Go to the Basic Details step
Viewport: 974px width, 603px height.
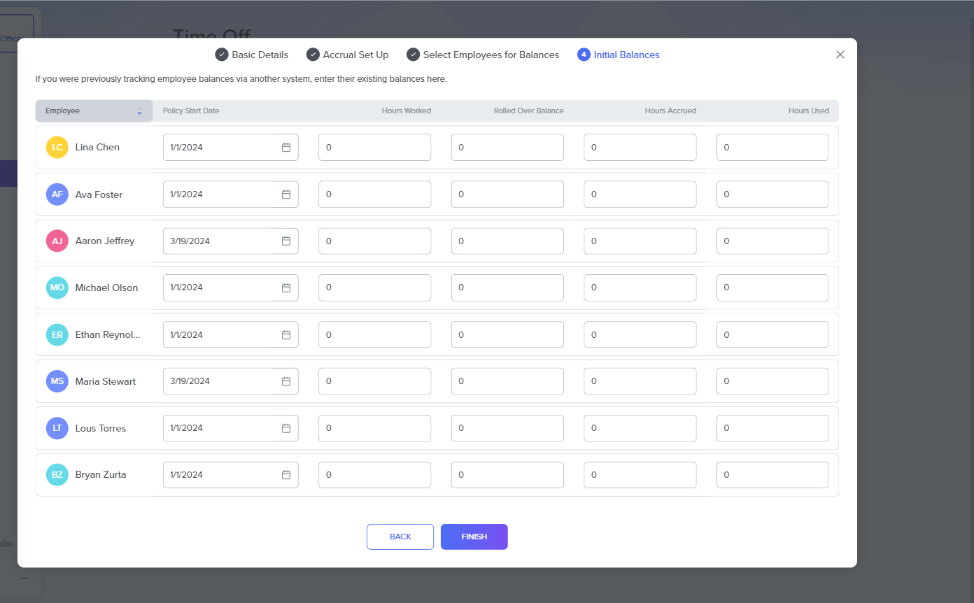tap(252, 55)
